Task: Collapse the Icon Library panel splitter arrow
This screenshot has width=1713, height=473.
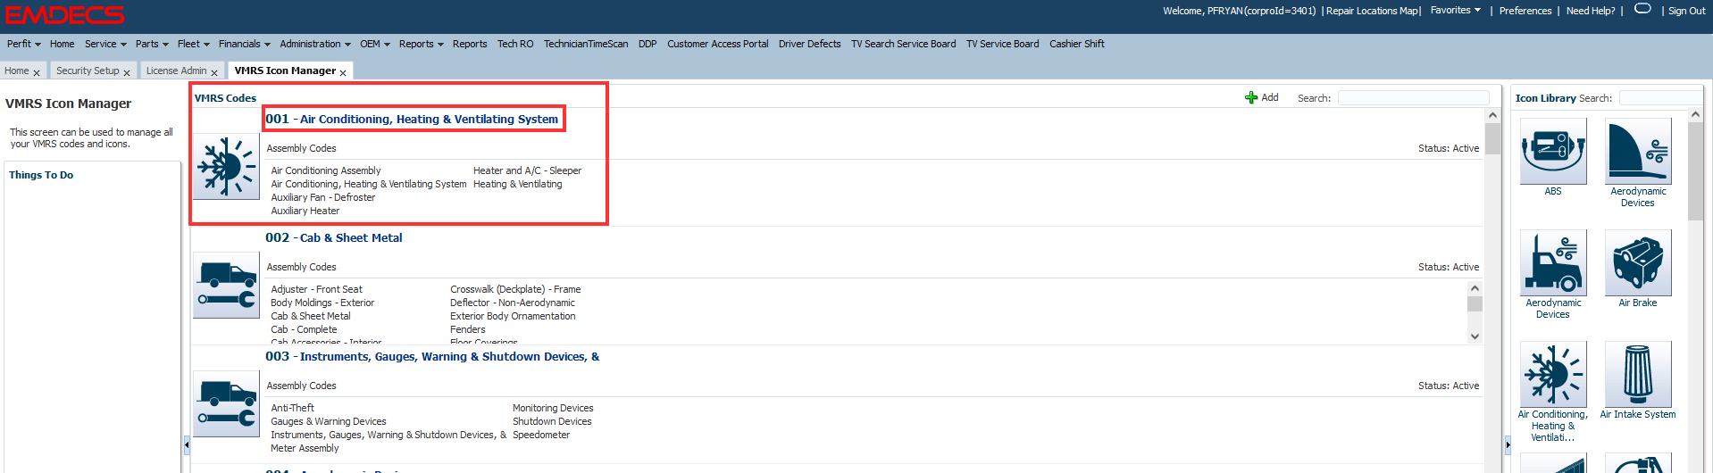Action: 1508,444
